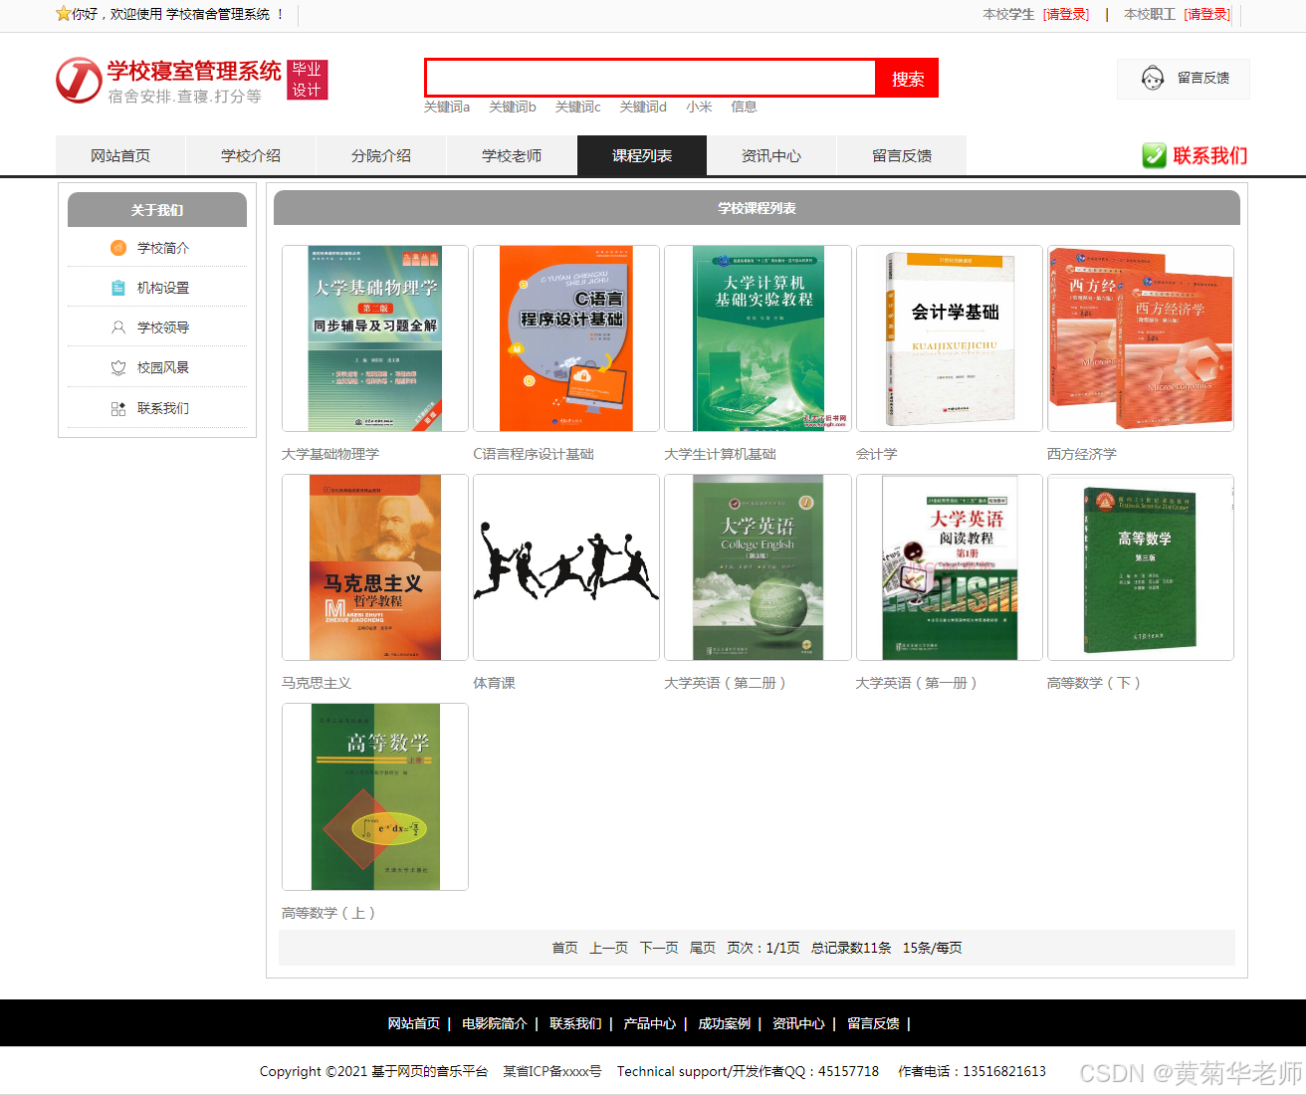Click the school logo icon
The width and height of the screenshot is (1306, 1095).
[79, 80]
